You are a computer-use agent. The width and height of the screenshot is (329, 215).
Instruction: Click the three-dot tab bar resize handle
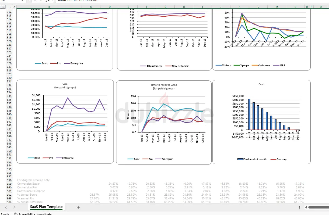pyautogui.click(x=300, y=207)
